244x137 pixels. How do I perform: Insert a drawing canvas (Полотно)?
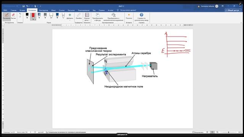click(x=129, y=16)
